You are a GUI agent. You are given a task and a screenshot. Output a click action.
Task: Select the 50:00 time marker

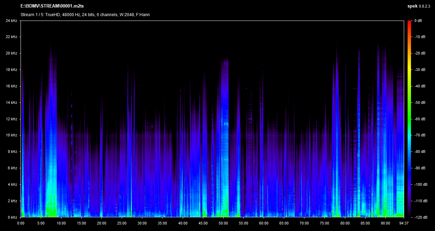click(223, 223)
